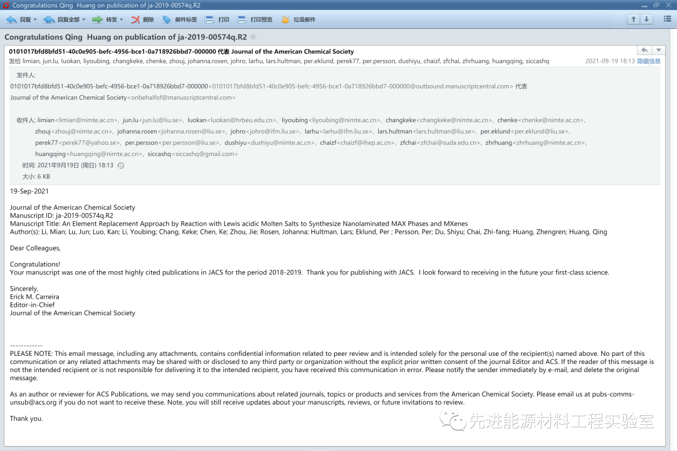Go to next email with down arrow
The height and width of the screenshot is (451, 677).
point(646,19)
